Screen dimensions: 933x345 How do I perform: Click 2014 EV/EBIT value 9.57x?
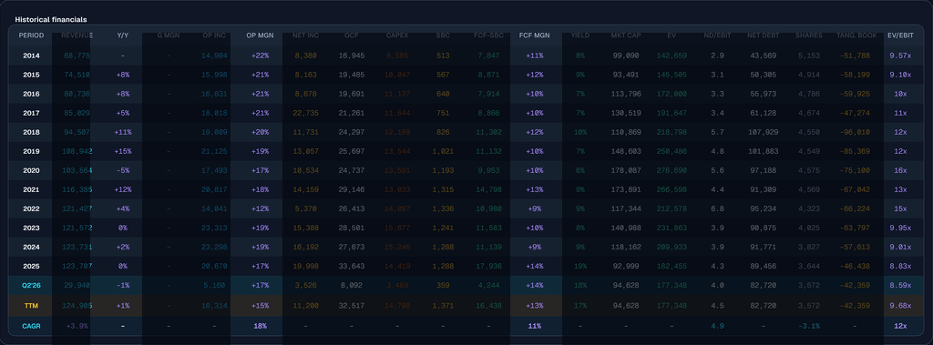point(900,56)
